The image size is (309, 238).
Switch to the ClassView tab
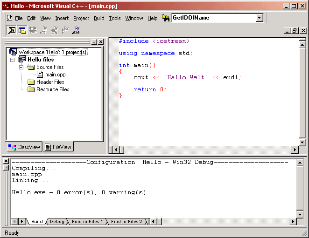(25, 147)
